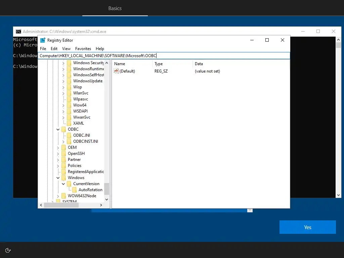Expand the WOW6432Node key
This screenshot has height=258, width=344.
point(58,196)
